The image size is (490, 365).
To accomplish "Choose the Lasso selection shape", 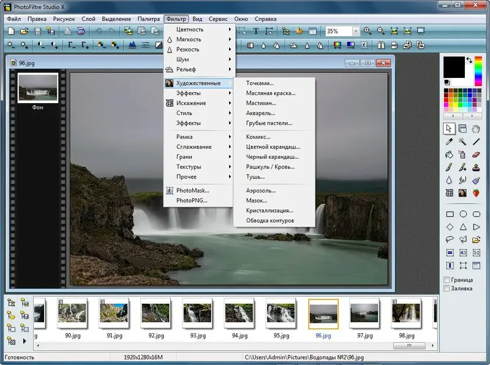I will [x=449, y=240].
